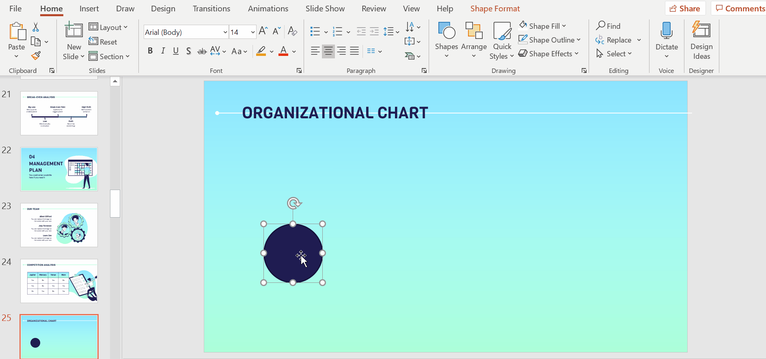Toggle Bold formatting

(x=150, y=51)
